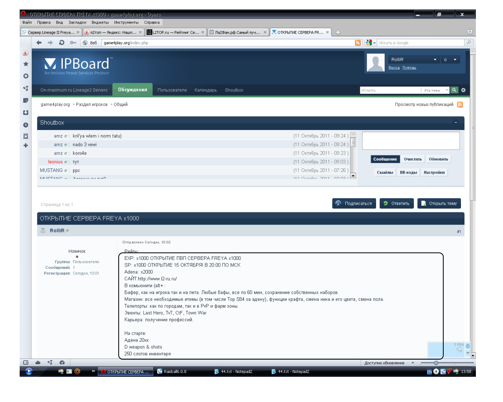The width and height of the screenshot is (503, 402).
Task: Click the 'Раздел игроков' breadcrumb link
Action: 92,105
